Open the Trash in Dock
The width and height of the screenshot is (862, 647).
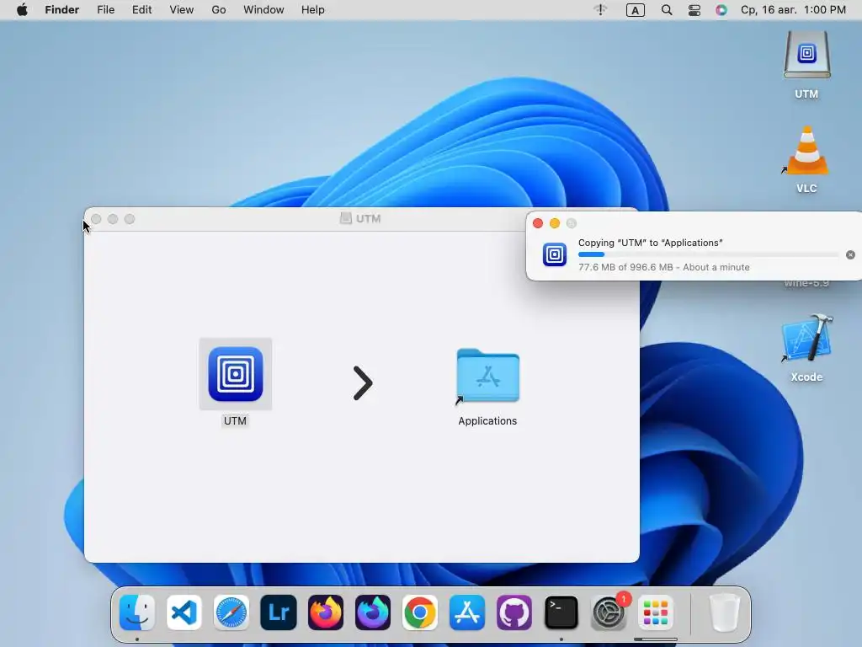click(x=725, y=612)
